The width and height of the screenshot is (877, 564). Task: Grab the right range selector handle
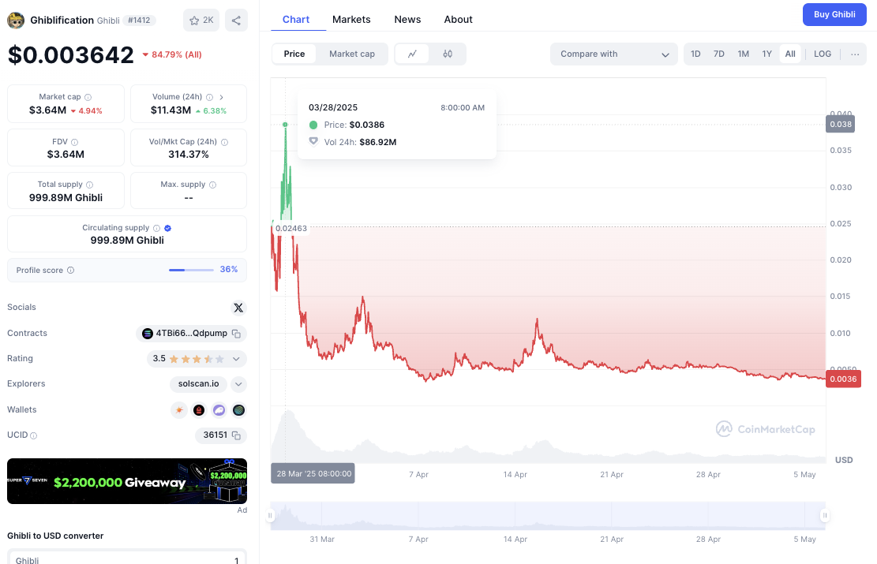click(x=824, y=515)
